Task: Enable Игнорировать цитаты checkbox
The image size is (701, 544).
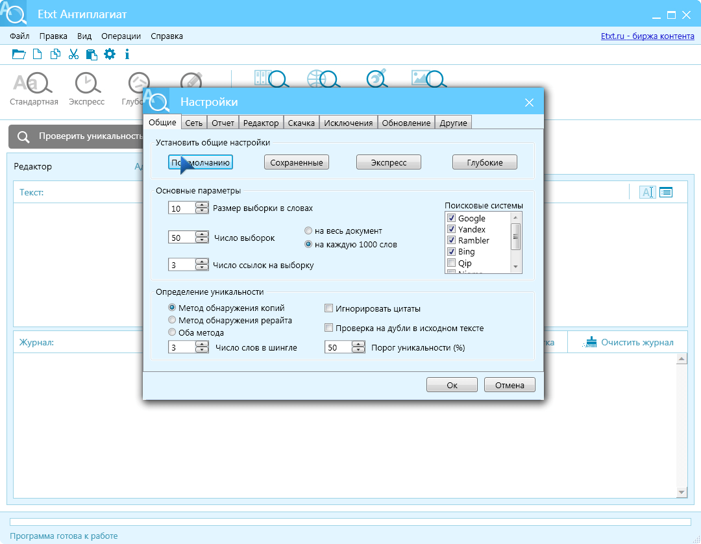Action: tap(328, 308)
